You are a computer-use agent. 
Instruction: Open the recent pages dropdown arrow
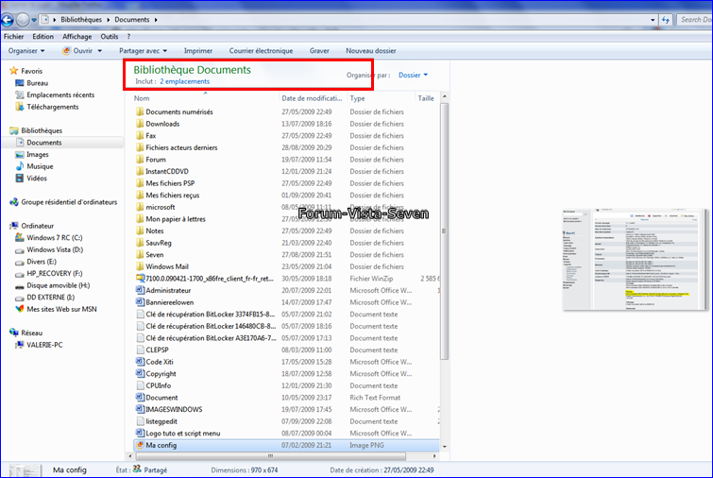pyautogui.click(x=34, y=20)
